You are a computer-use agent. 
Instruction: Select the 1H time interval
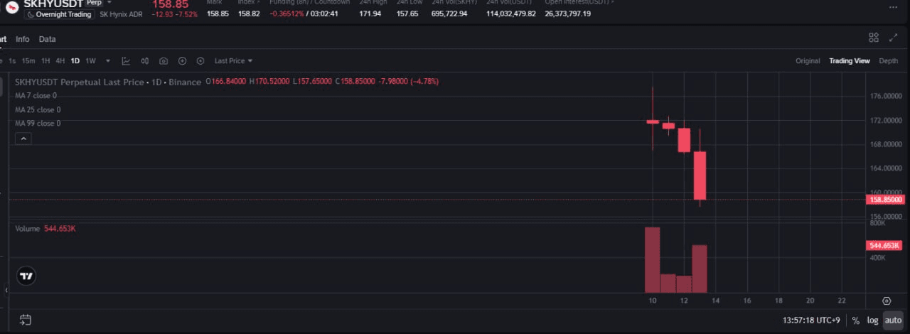45,61
